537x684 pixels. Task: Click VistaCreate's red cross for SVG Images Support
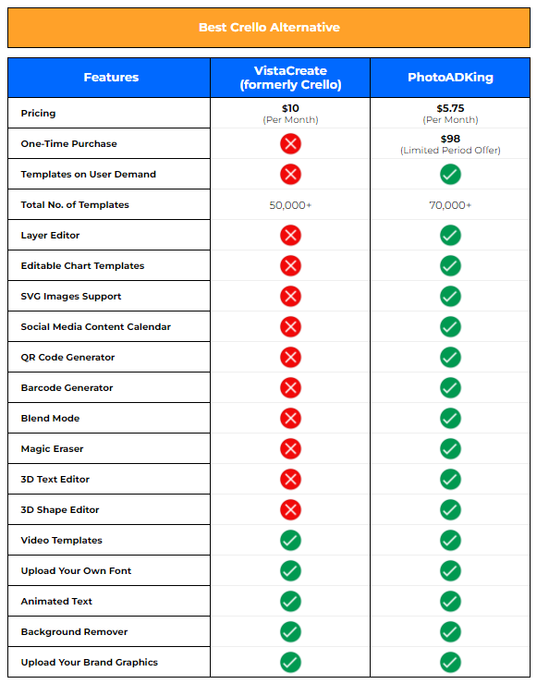[x=290, y=296]
